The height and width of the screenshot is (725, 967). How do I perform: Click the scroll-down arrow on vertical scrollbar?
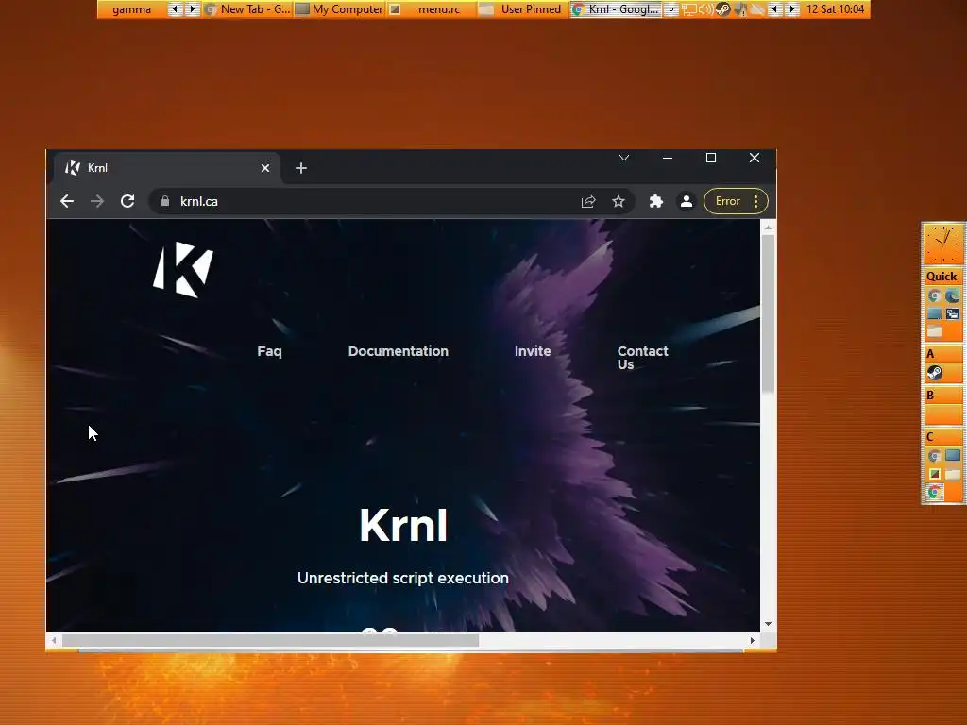768,624
